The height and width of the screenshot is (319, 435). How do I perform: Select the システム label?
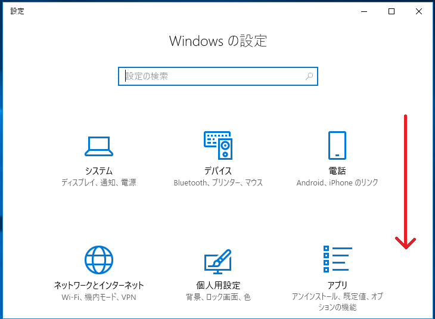tap(99, 171)
